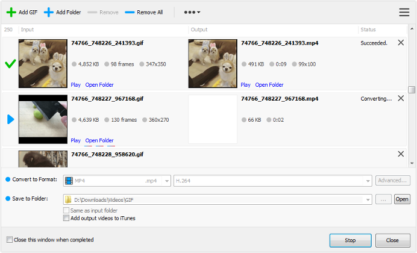The image size is (417, 253).
Task: Toggle Same as input folder checkbox
Action: pyautogui.click(x=66, y=210)
